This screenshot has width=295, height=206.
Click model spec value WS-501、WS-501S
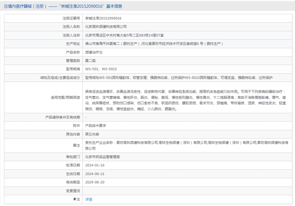click(101, 69)
